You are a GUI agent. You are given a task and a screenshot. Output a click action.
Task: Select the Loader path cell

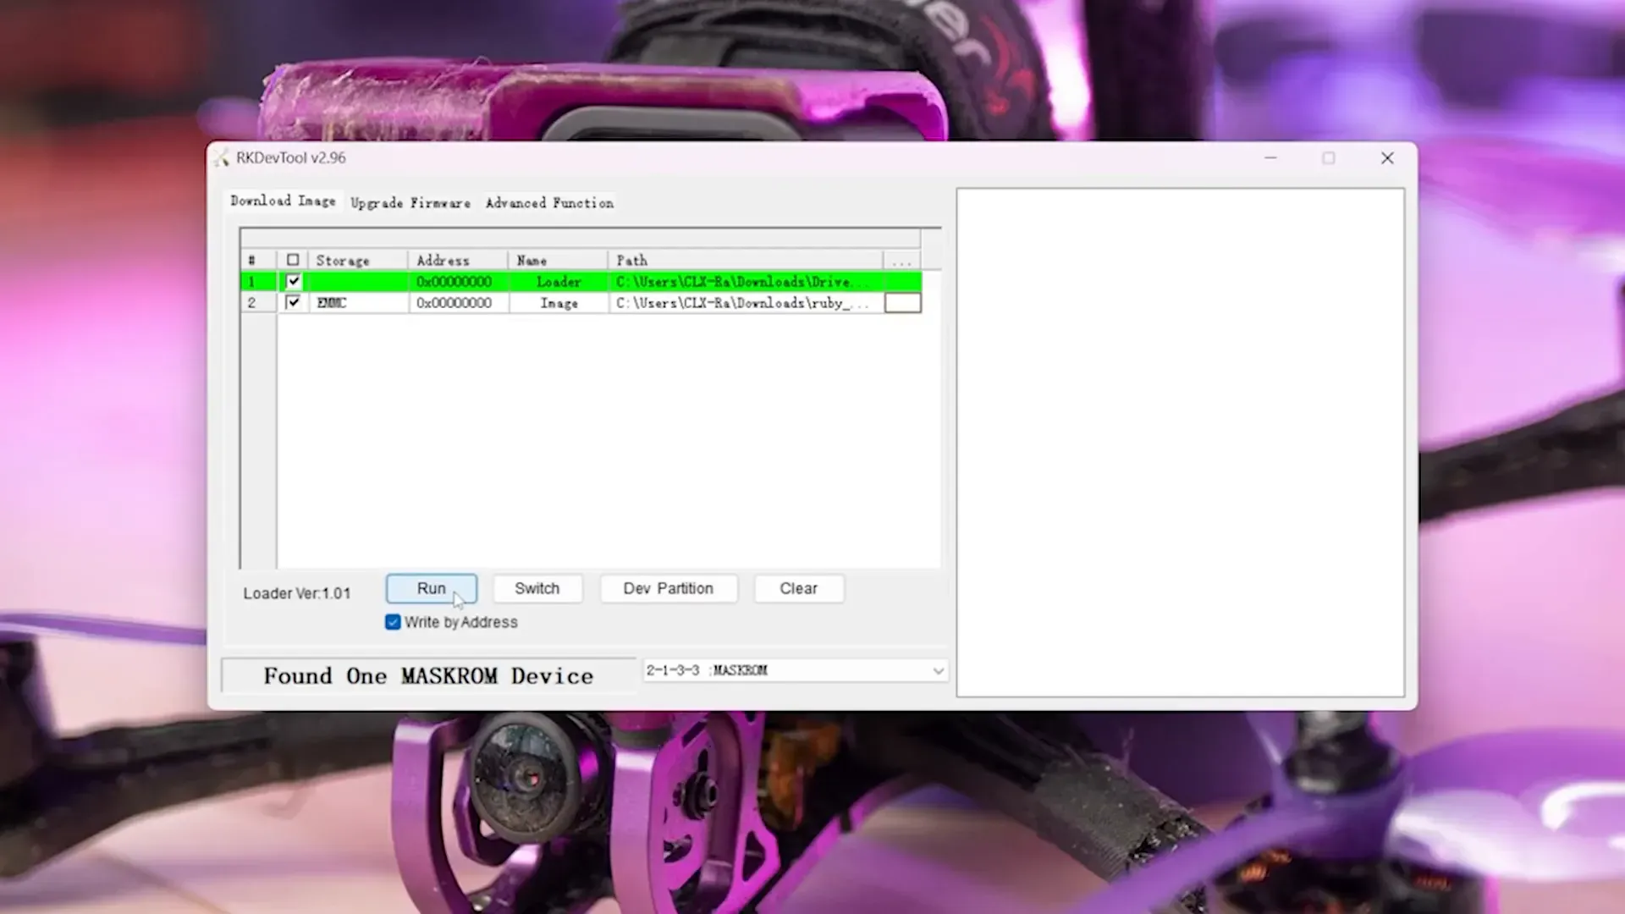click(x=746, y=282)
